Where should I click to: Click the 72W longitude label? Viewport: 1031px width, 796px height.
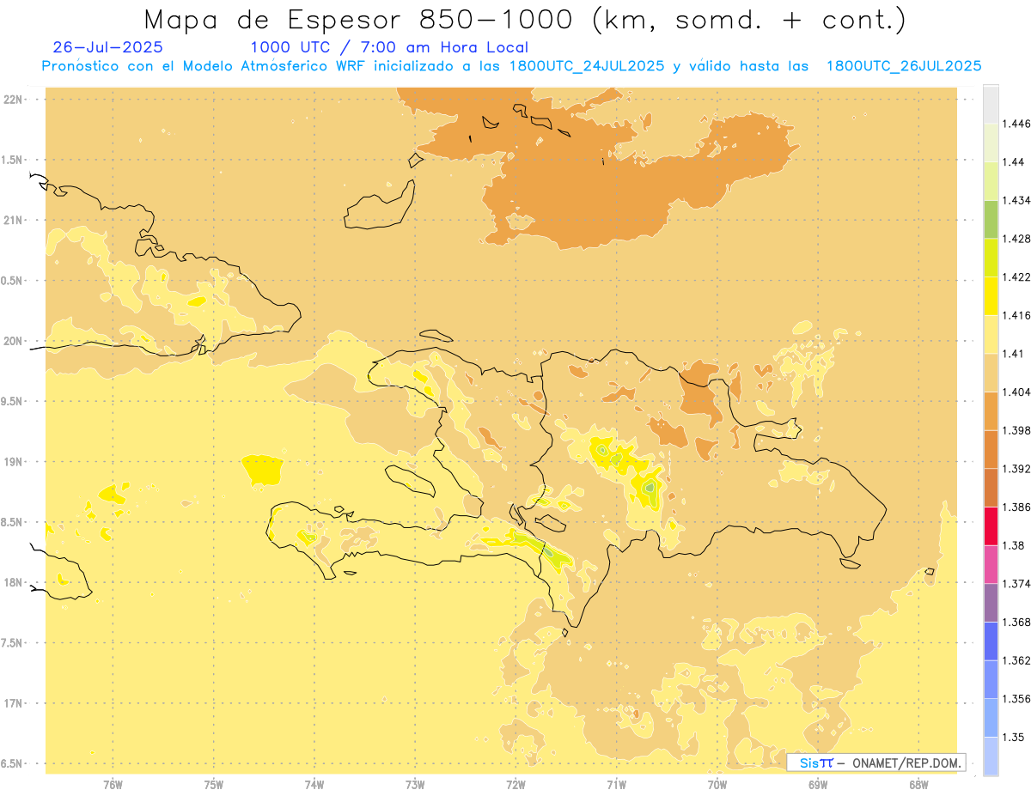coord(515,786)
